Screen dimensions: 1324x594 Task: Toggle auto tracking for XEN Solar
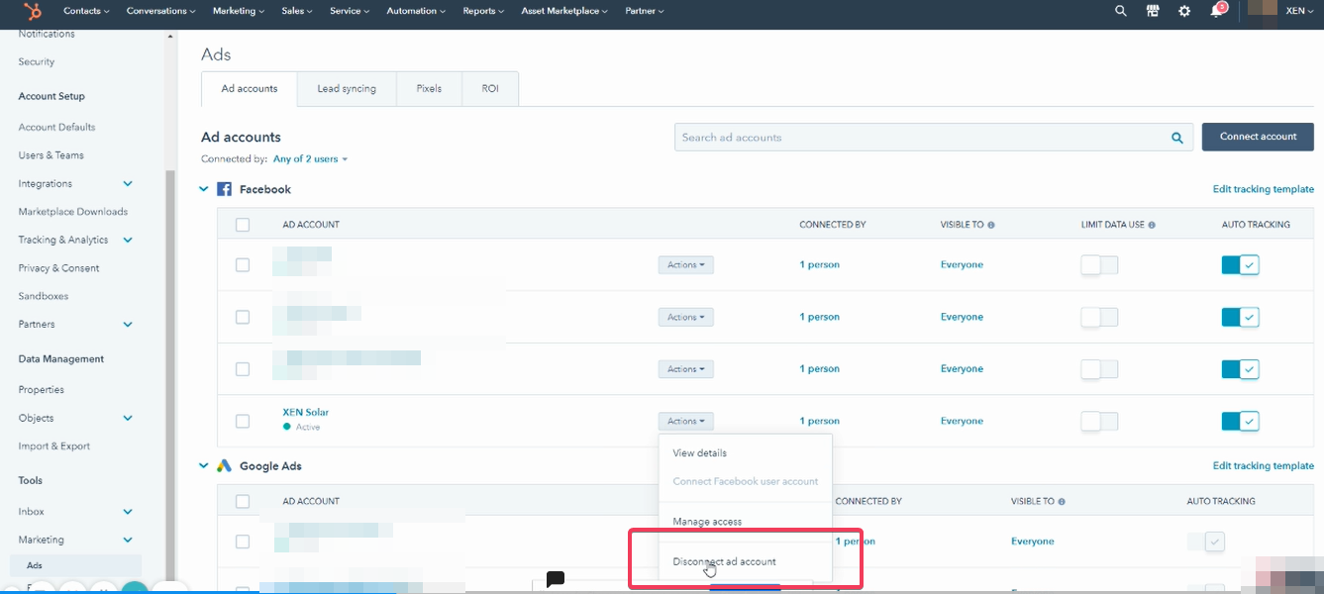click(x=1240, y=421)
